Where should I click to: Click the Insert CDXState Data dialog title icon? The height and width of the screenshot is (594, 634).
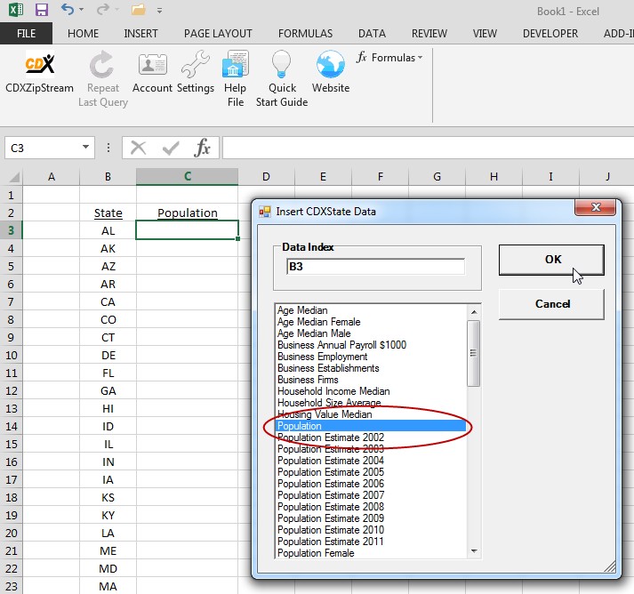[265, 212]
